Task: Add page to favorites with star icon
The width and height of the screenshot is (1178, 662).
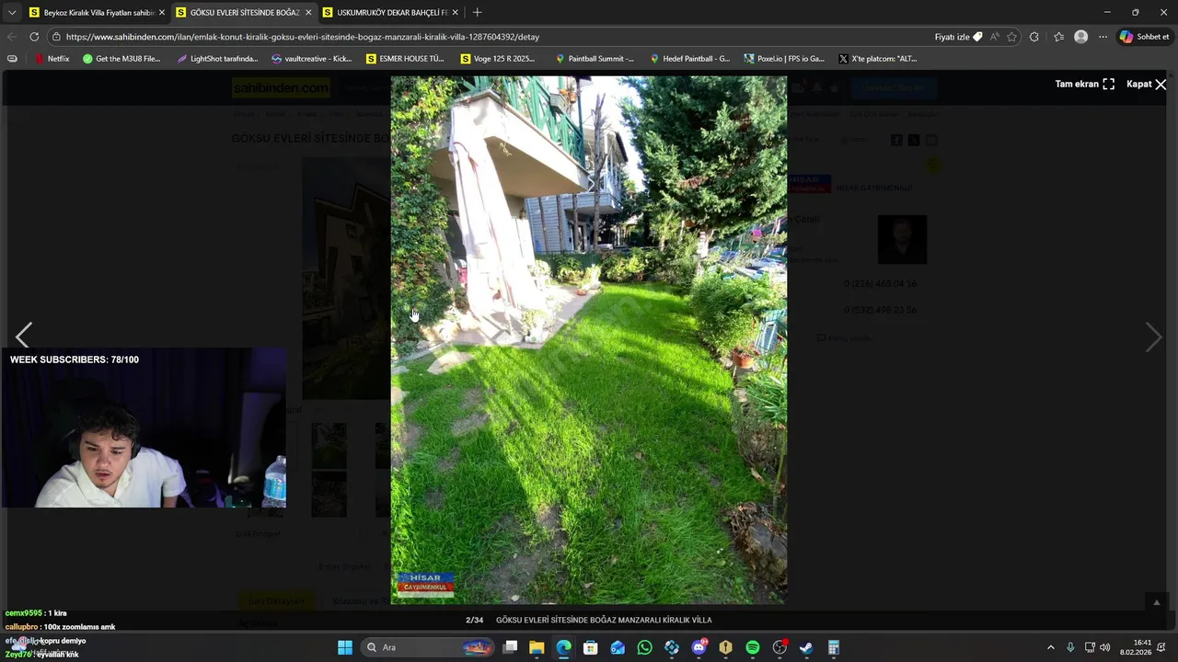Action: click(1012, 37)
